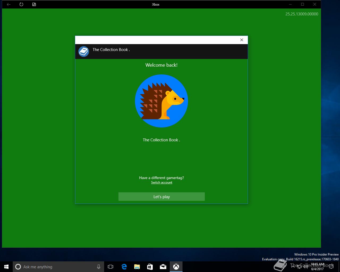This screenshot has width=340, height=272.
Task: Close the Welcome back sign-in dialog
Action: [242, 40]
